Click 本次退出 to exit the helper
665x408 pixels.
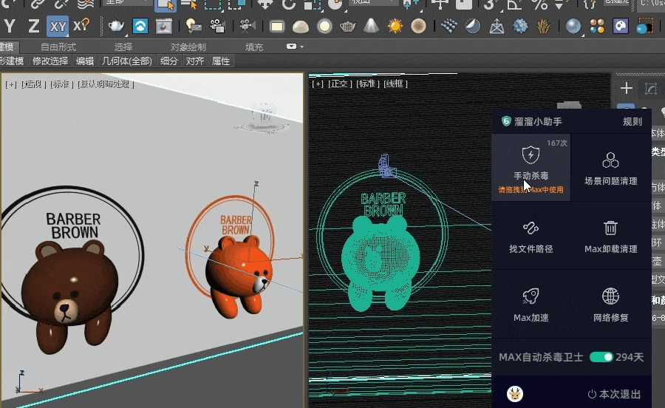(614, 394)
